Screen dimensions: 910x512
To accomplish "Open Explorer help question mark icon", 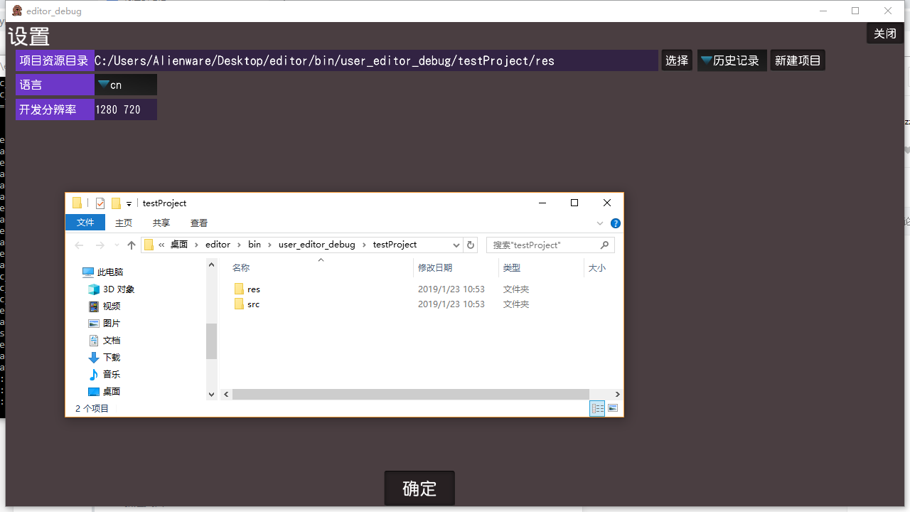I will (x=616, y=223).
